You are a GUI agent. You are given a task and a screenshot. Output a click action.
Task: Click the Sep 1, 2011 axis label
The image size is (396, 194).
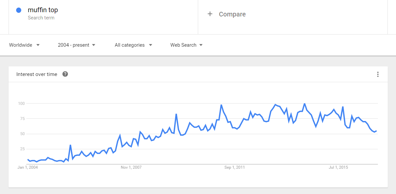(235, 167)
